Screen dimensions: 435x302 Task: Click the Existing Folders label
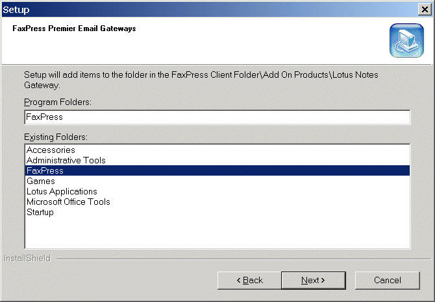click(56, 137)
